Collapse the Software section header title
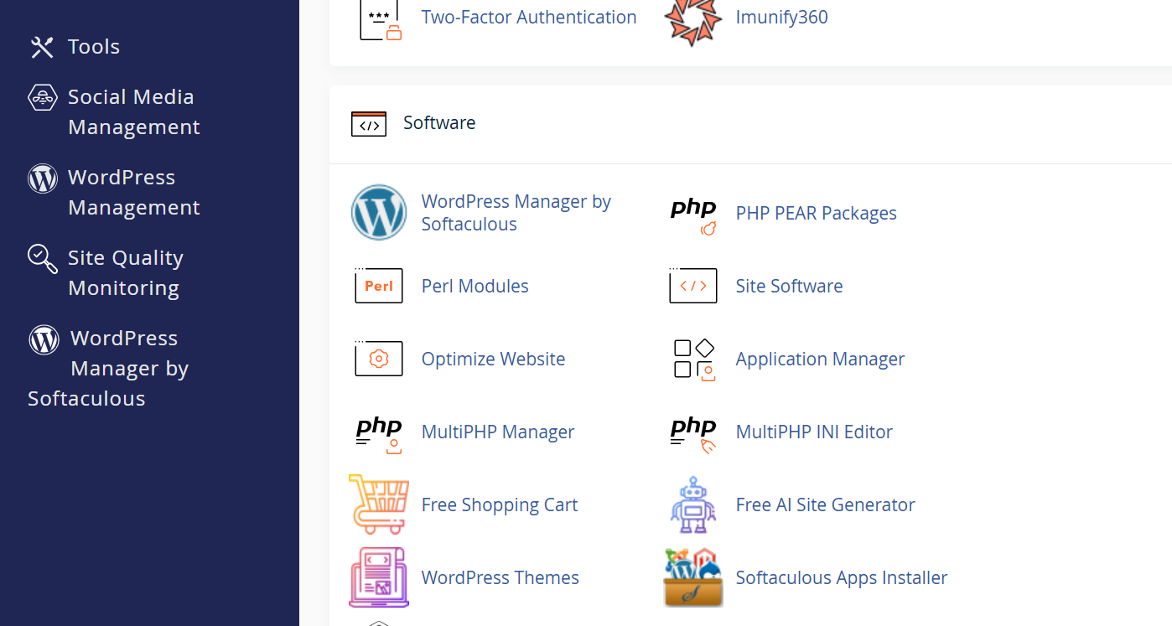 [x=439, y=122]
